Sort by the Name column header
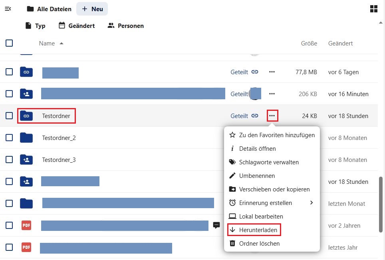 coord(47,43)
